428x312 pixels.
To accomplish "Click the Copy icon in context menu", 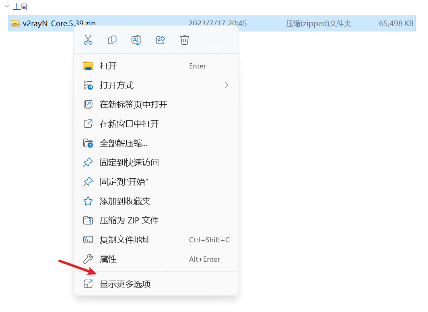I will (x=112, y=40).
